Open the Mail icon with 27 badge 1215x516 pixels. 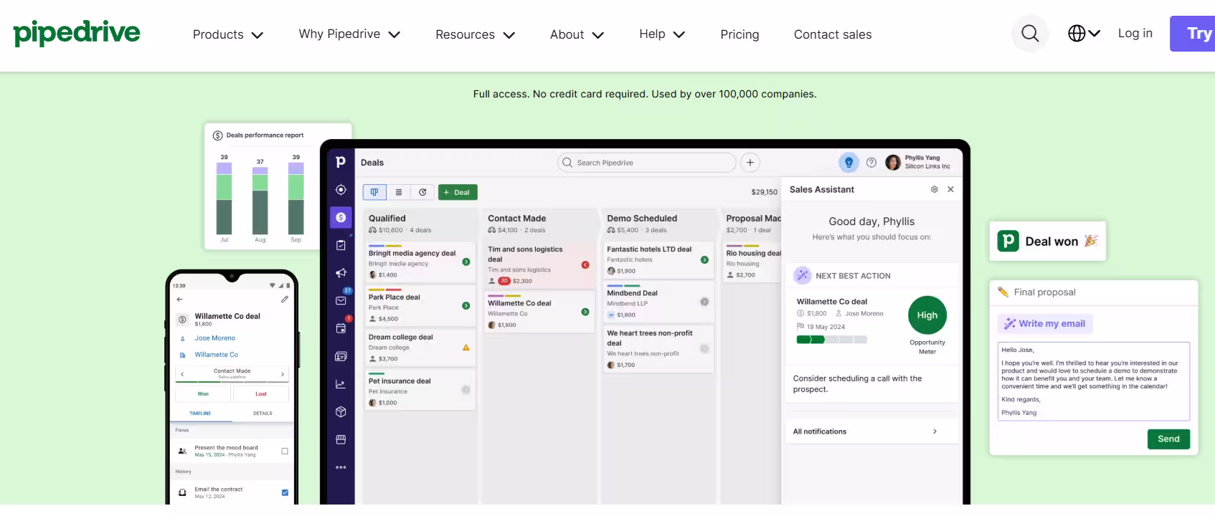[341, 300]
